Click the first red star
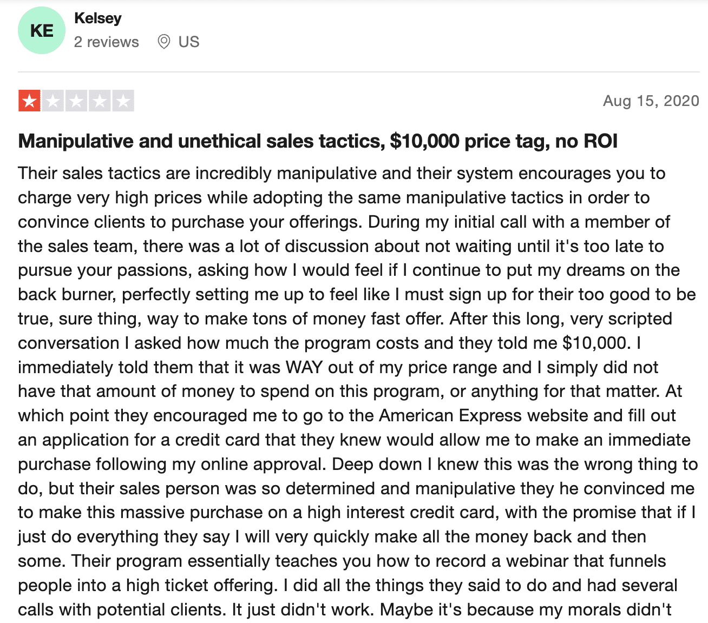 tap(29, 101)
